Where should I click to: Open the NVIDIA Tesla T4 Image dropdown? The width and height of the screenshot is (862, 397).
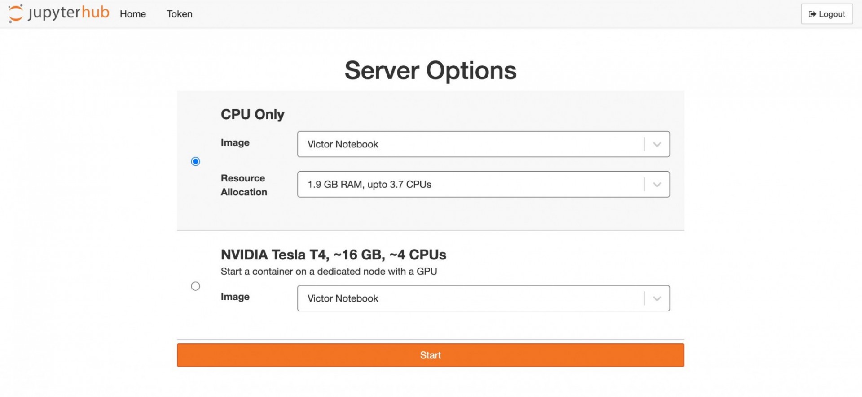(x=484, y=298)
